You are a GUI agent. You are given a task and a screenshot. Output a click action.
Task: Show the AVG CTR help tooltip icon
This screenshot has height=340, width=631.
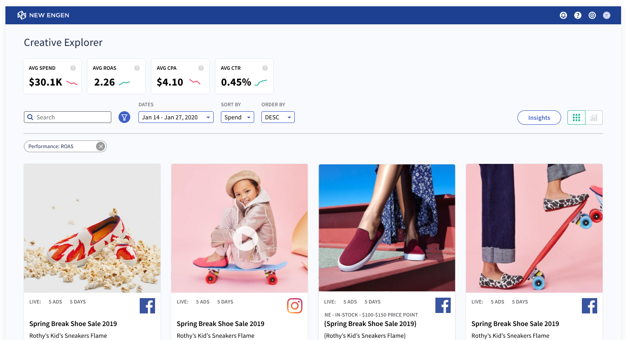pos(265,68)
